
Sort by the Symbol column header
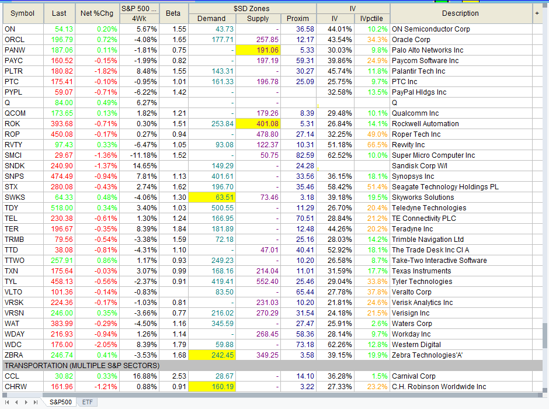(x=23, y=13)
